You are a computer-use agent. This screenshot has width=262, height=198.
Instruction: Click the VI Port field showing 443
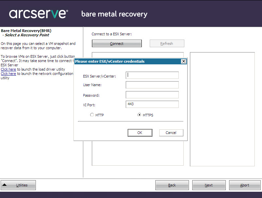coord(152,104)
